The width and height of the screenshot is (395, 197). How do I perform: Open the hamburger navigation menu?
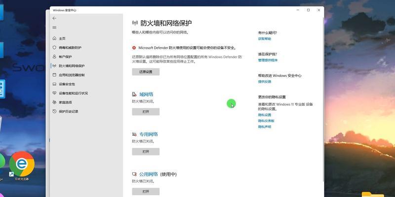(54, 28)
